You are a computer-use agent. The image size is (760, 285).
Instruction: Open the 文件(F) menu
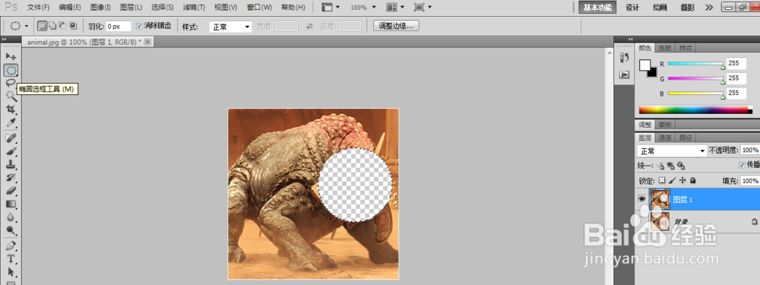38,8
